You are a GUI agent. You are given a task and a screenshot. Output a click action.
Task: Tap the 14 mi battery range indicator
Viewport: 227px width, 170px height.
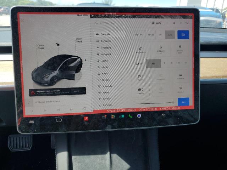point(82,15)
